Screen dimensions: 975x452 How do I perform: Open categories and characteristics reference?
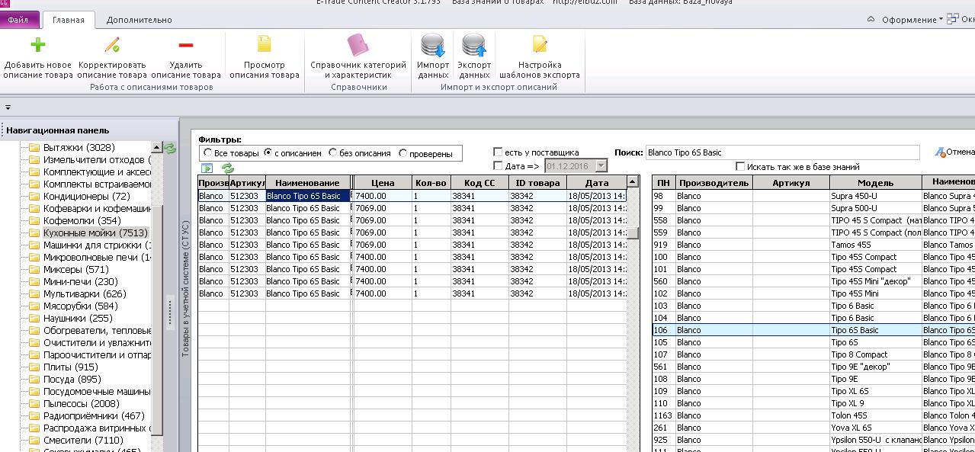point(358,57)
